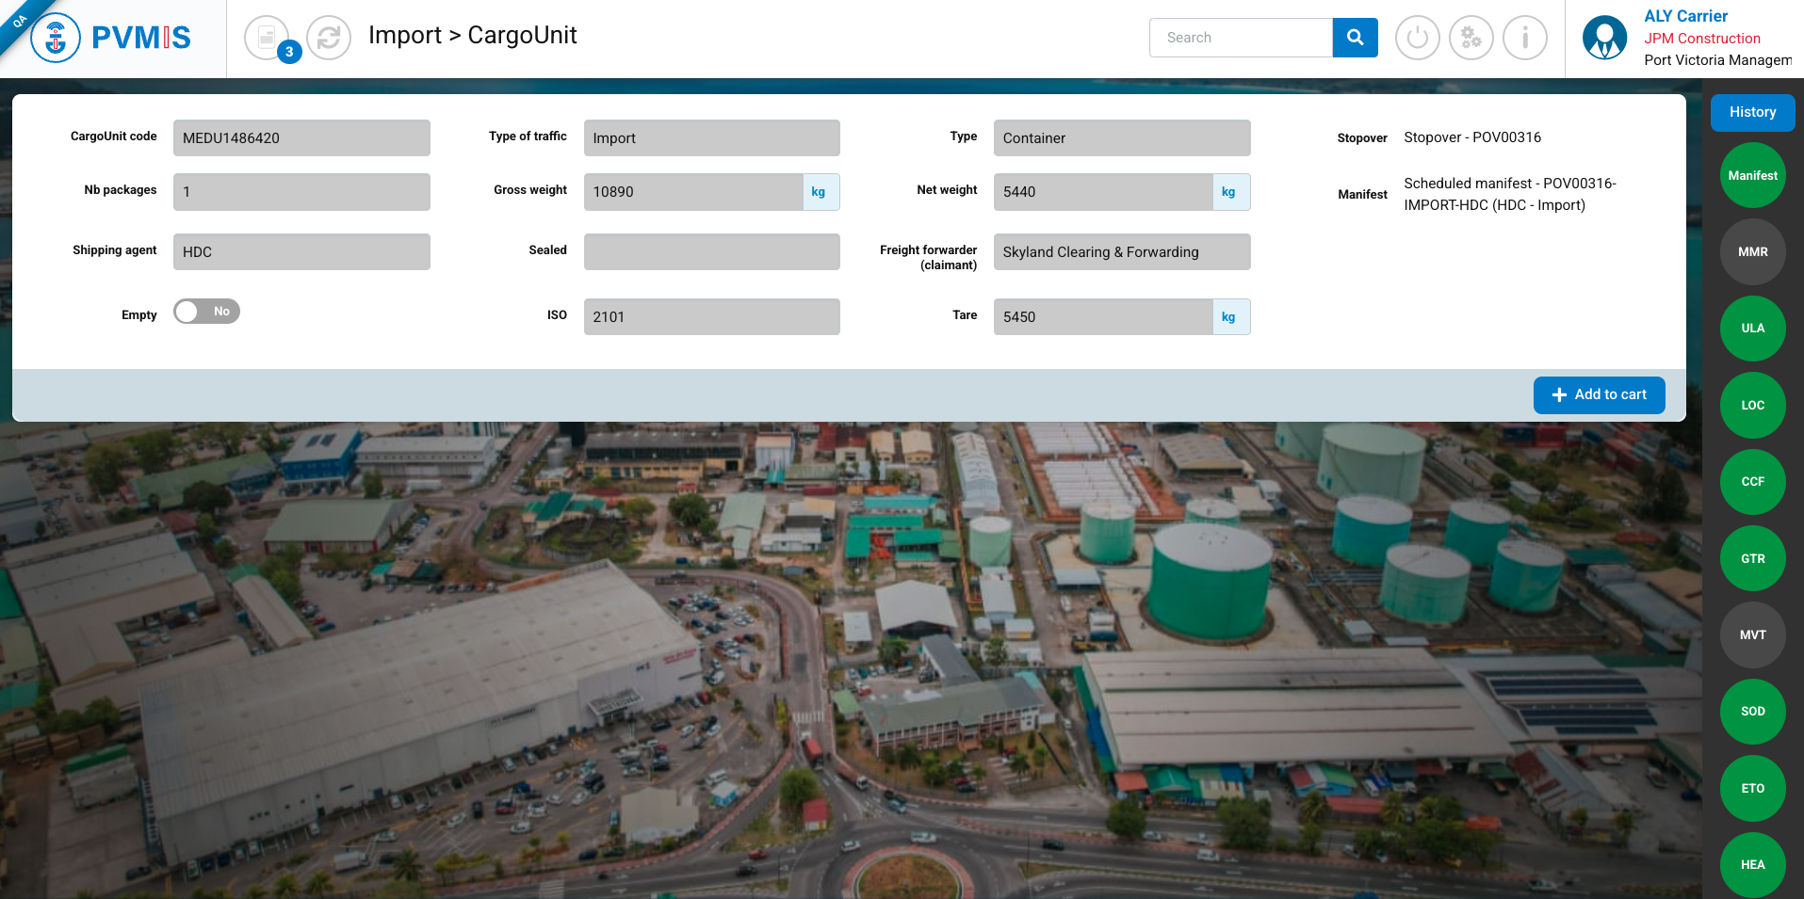Open the settings gears icon
This screenshot has width=1804, height=899.
[x=1471, y=38]
